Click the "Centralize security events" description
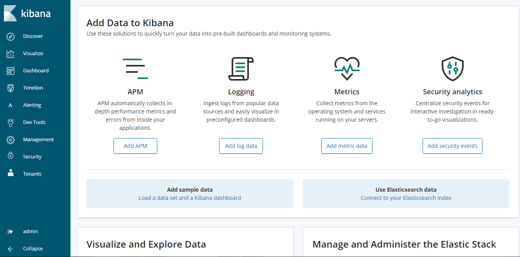Screen dimensions: 520x257 pyautogui.click(x=452, y=111)
